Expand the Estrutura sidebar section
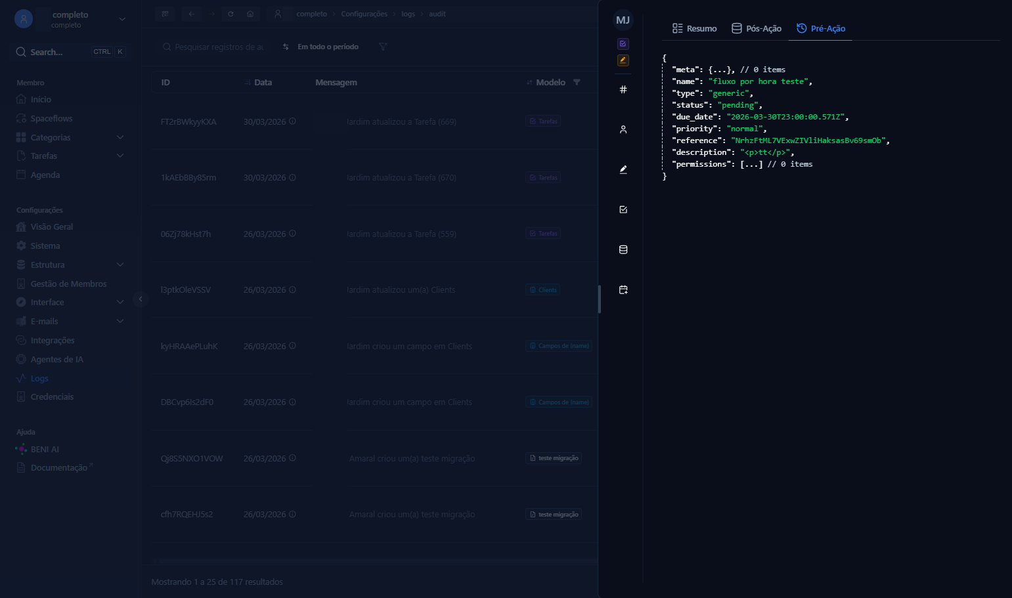Viewport: 1012px width, 598px height. 120,265
